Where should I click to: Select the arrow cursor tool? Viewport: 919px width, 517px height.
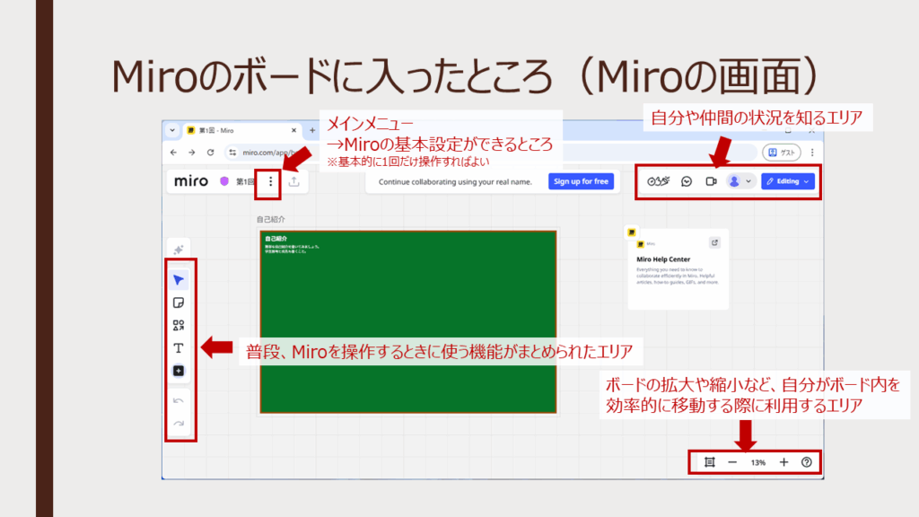179,280
